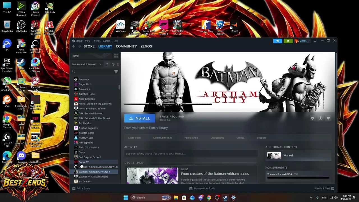The image size is (359, 202).
Task: Open the Friends menu
Action: [x=96, y=41]
